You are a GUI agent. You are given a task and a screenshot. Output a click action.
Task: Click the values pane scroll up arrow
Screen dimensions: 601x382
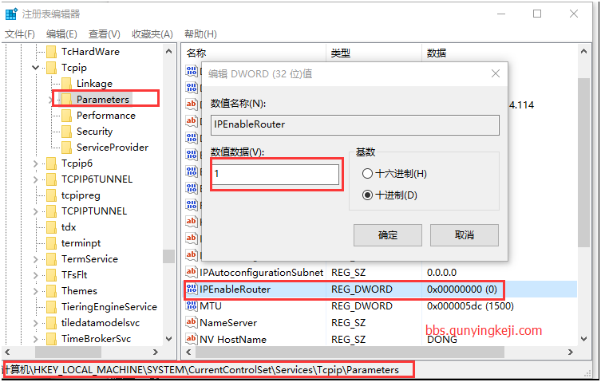click(x=583, y=51)
